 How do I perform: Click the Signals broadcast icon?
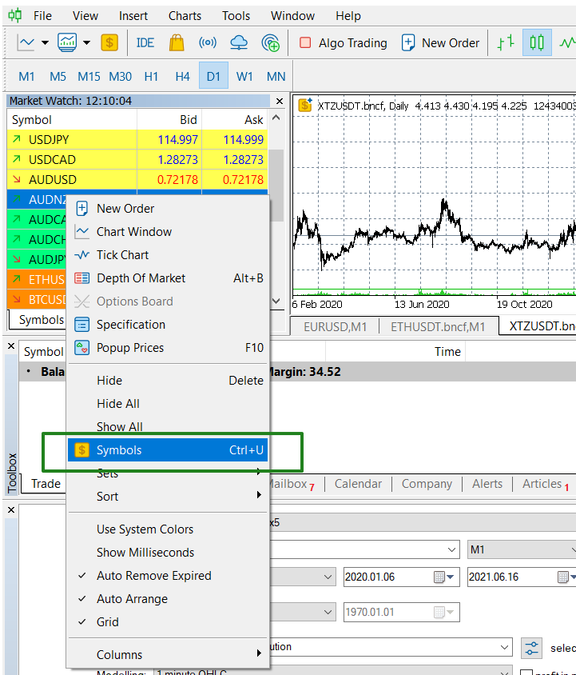point(208,43)
